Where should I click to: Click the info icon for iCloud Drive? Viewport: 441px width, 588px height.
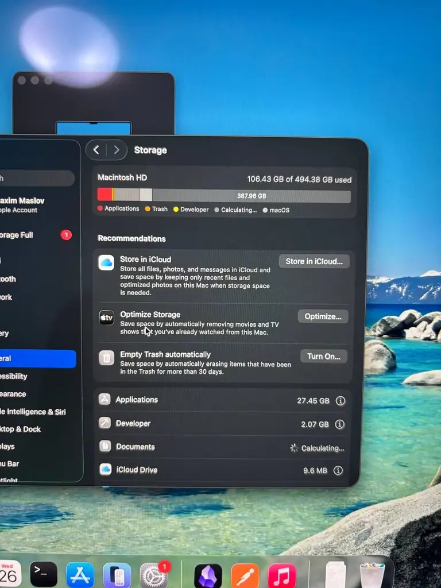pyautogui.click(x=338, y=470)
